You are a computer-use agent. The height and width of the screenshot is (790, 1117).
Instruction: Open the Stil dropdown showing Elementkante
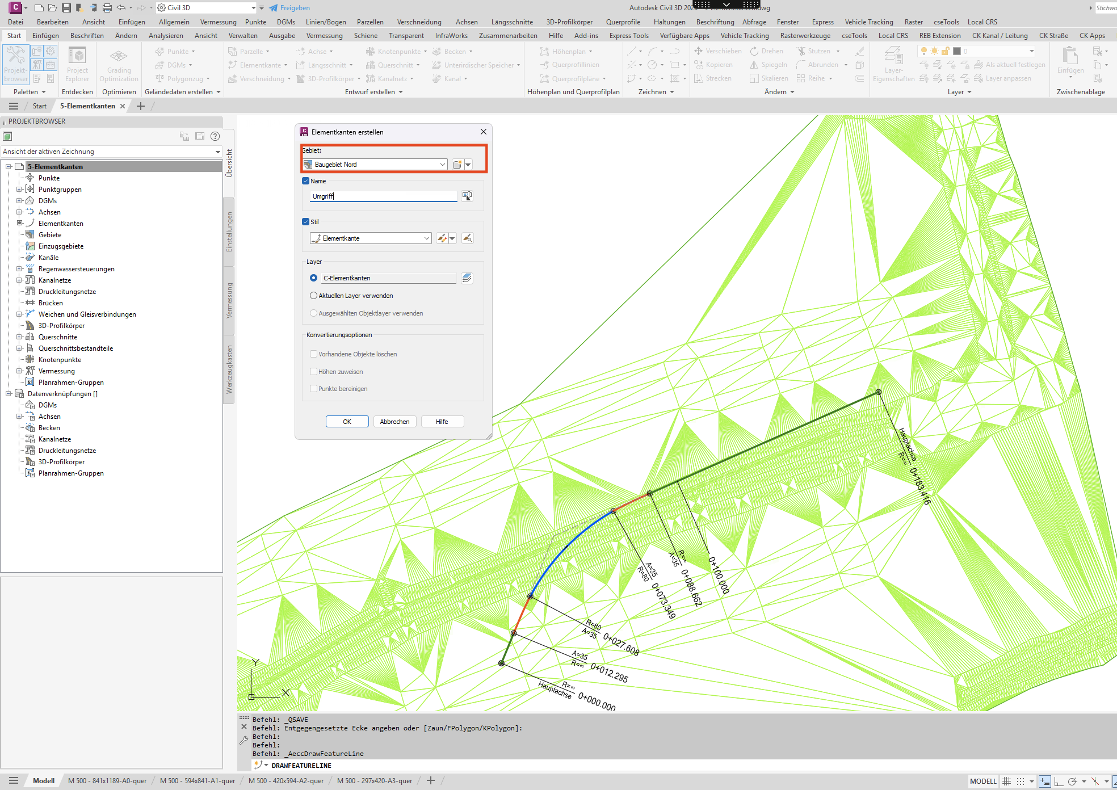[371, 238]
